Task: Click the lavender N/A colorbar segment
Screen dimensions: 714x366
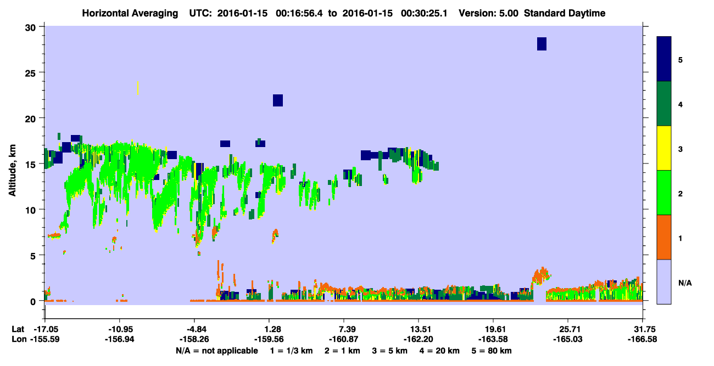Action: coord(664,281)
